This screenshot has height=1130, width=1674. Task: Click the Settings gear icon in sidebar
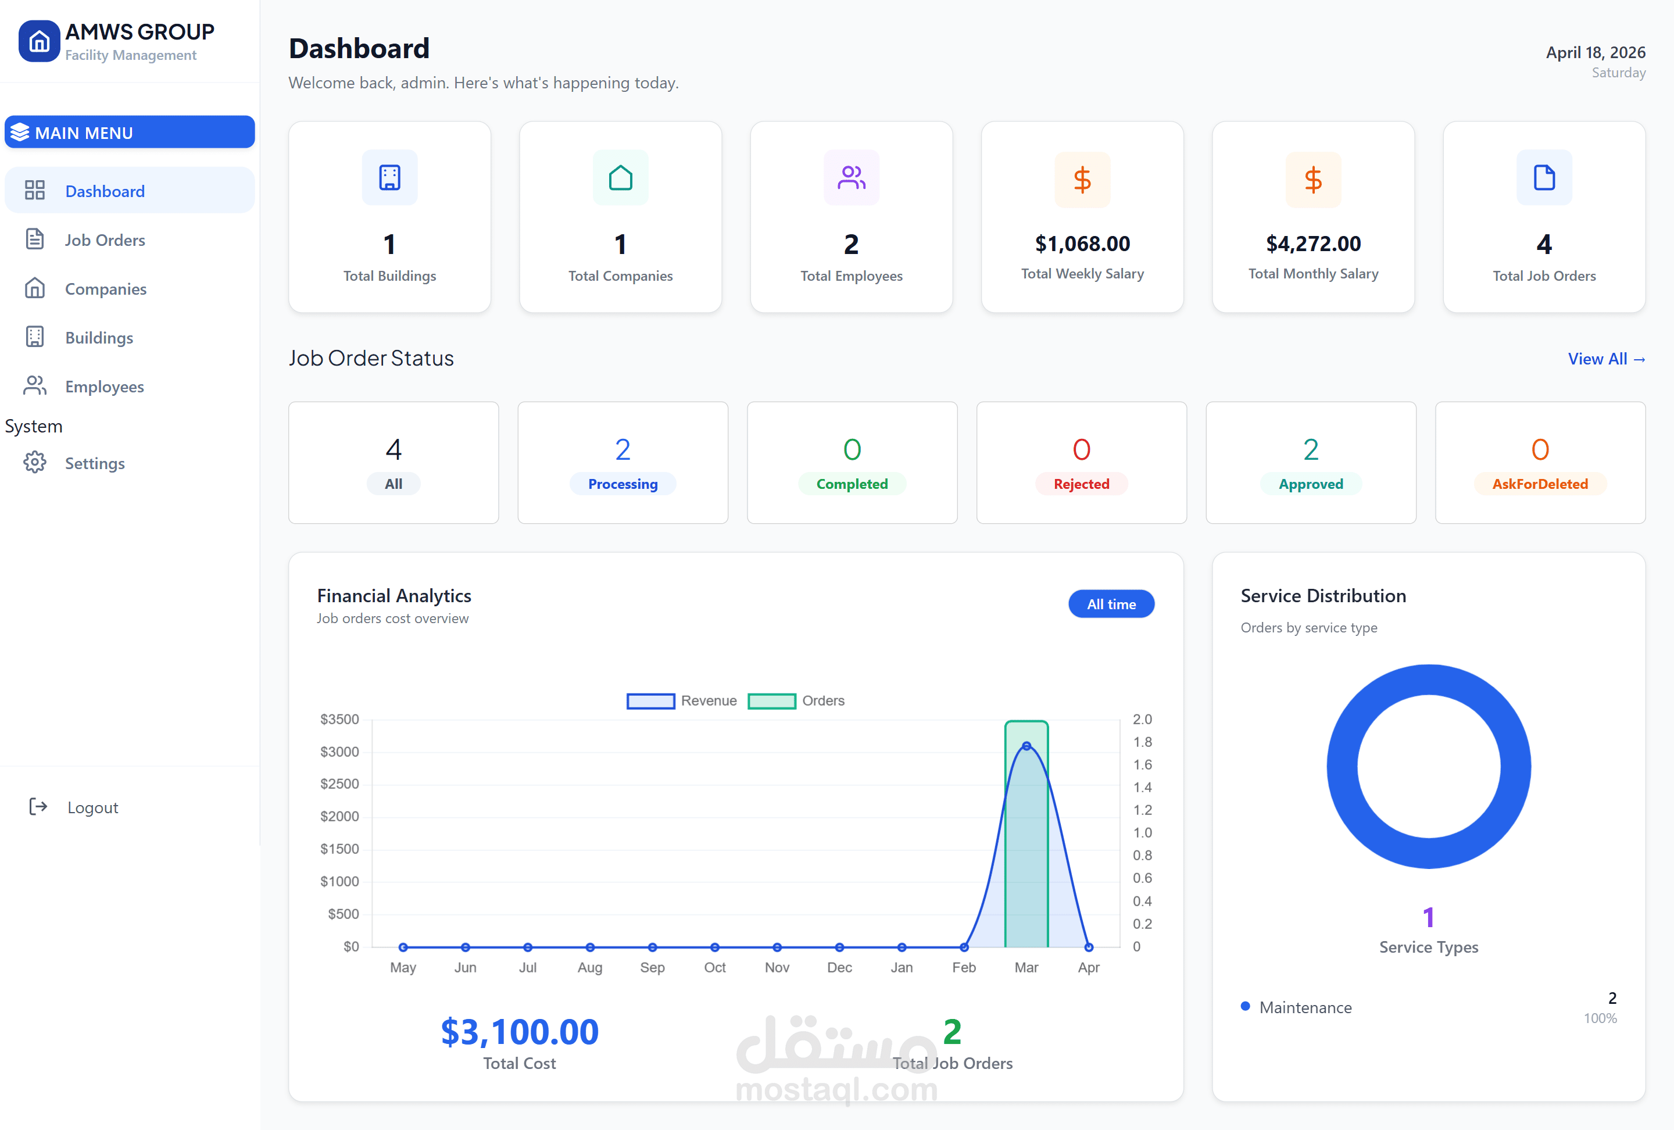(34, 462)
